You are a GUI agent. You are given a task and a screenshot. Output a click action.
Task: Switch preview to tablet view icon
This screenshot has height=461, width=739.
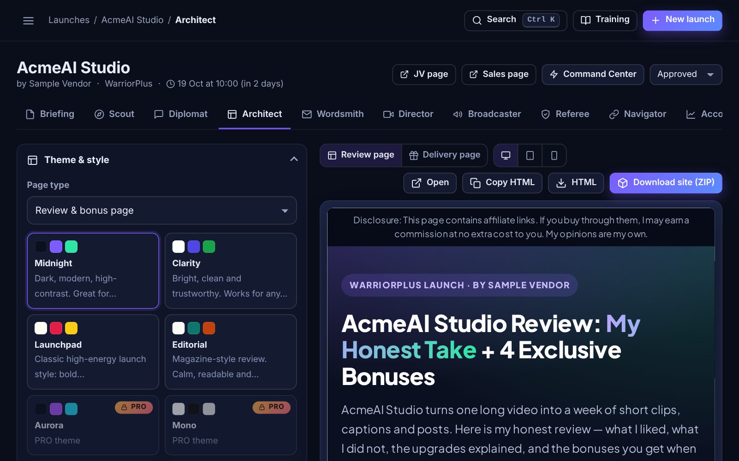530,156
